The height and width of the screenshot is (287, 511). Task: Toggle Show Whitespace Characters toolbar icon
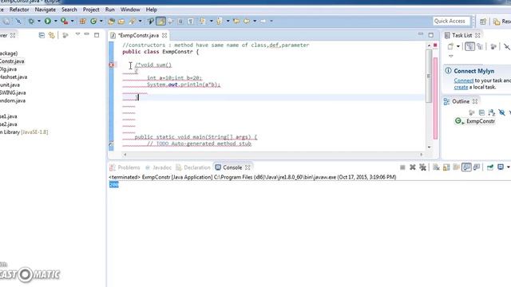tap(191, 22)
